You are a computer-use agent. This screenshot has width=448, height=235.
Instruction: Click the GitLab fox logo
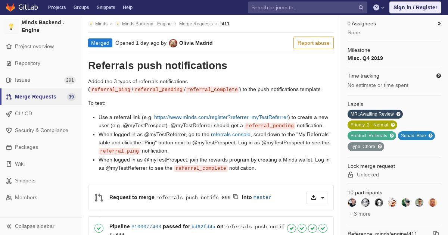coord(10,7)
